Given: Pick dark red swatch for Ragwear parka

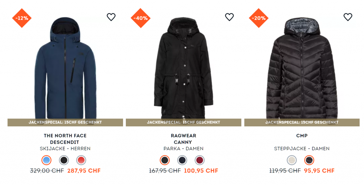Looking at the screenshot, I should (199, 160).
